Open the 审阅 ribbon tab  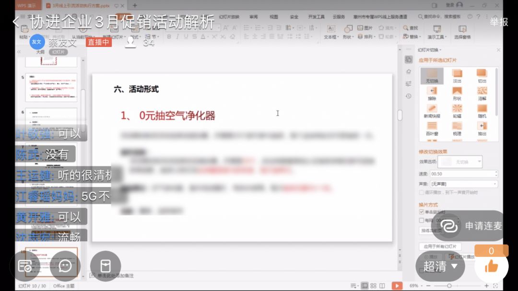253,17
